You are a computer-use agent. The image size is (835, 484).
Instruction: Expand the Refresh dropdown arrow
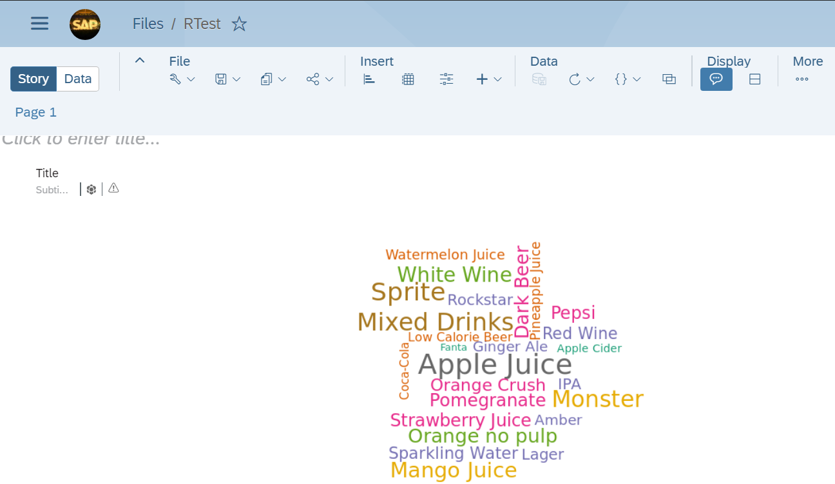coord(590,79)
